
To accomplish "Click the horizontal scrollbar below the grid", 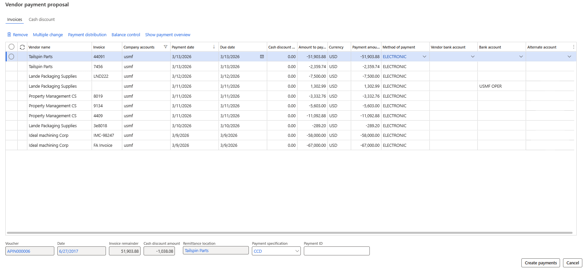I will [289, 233].
